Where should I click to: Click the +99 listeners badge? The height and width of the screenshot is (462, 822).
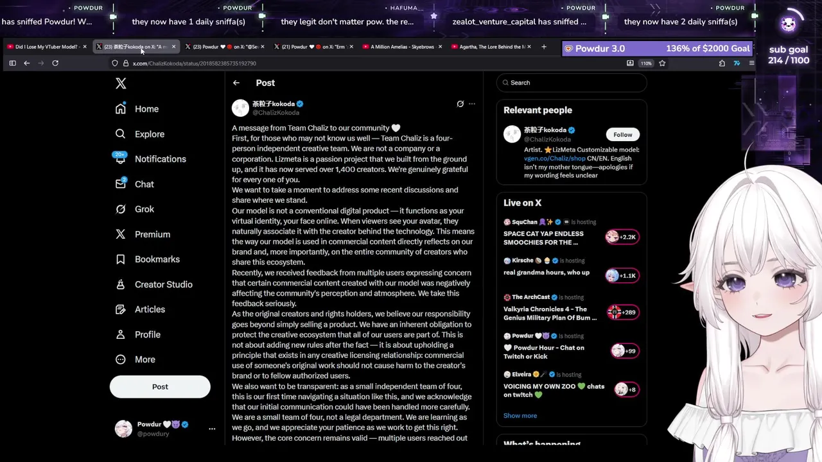tap(624, 351)
